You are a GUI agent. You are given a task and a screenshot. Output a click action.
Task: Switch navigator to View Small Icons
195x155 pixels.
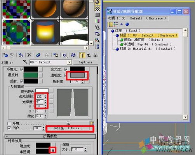tap(122, 24)
